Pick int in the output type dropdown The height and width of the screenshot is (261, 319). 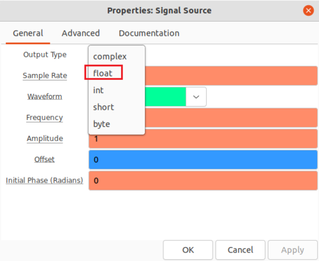117,90
